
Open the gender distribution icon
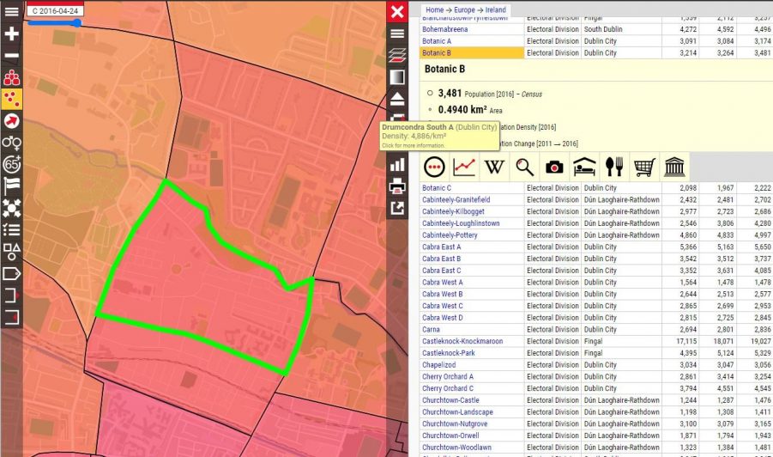11,143
